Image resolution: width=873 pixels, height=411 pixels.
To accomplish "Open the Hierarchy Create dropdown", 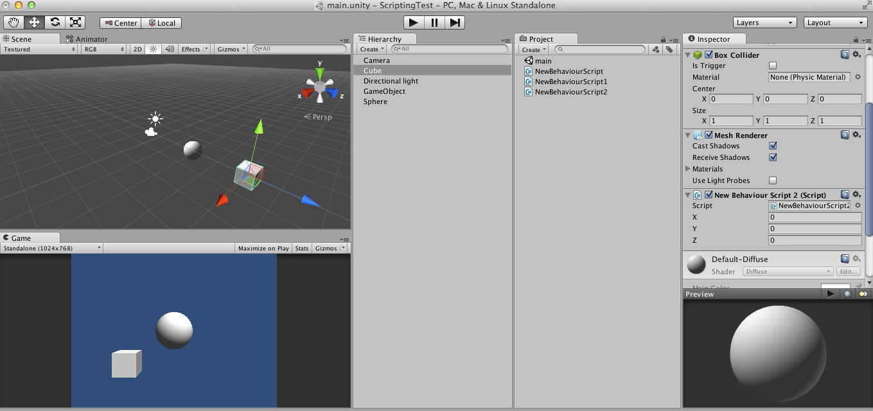I will [372, 49].
